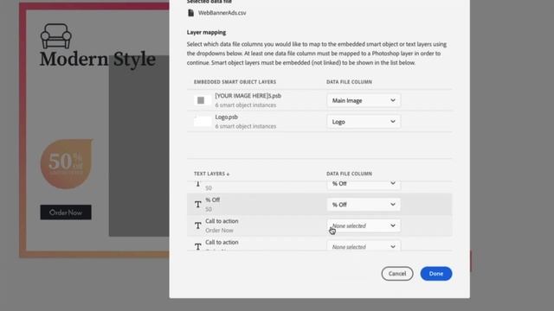The height and width of the screenshot is (311, 554).
Task: Click the 50% off badge on banner
Action: tap(67, 164)
